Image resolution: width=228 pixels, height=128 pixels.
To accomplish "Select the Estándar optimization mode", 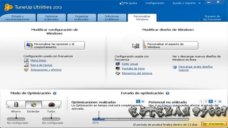I will point(33,105).
